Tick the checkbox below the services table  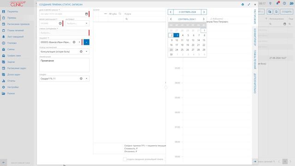pyautogui.click(x=125, y=159)
